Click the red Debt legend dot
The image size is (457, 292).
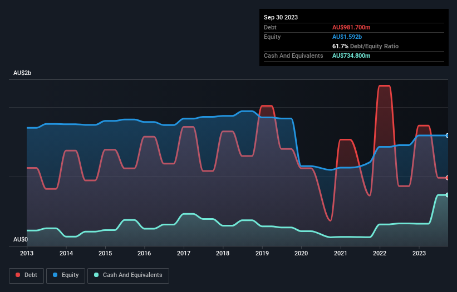(x=18, y=275)
